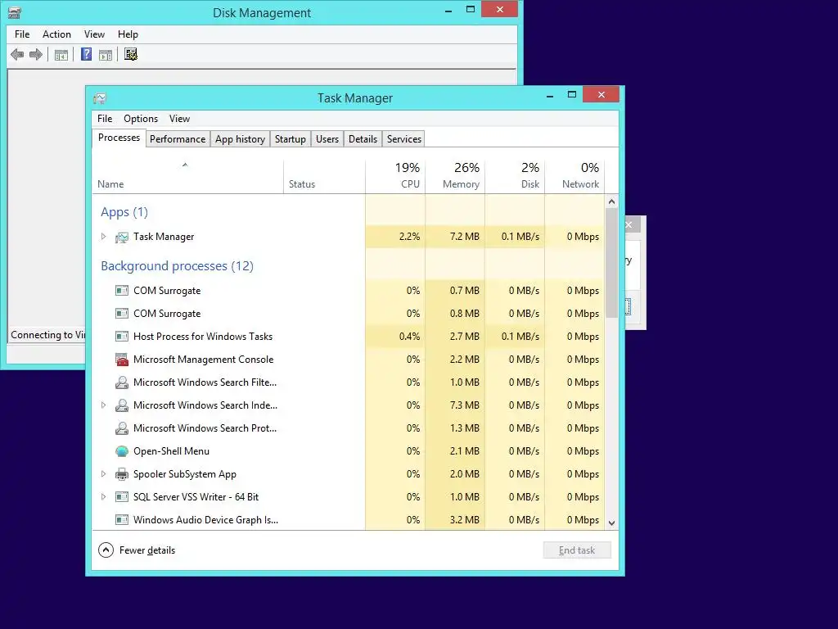This screenshot has width=838, height=629.
Task: Open the Help menu in Disk Management
Action: [x=128, y=34]
